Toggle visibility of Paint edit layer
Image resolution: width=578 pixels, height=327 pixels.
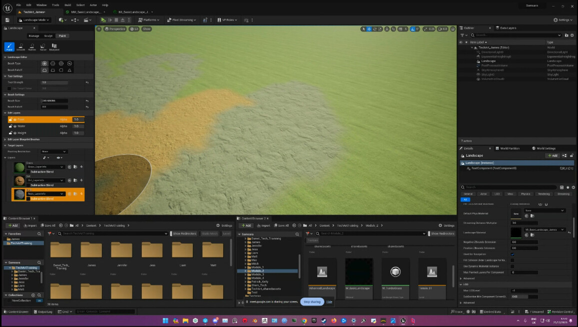pos(15,119)
